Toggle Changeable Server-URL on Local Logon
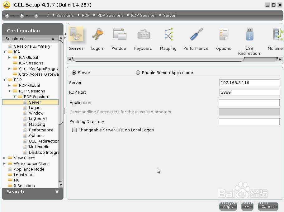284x212 pixels. (74, 130)
